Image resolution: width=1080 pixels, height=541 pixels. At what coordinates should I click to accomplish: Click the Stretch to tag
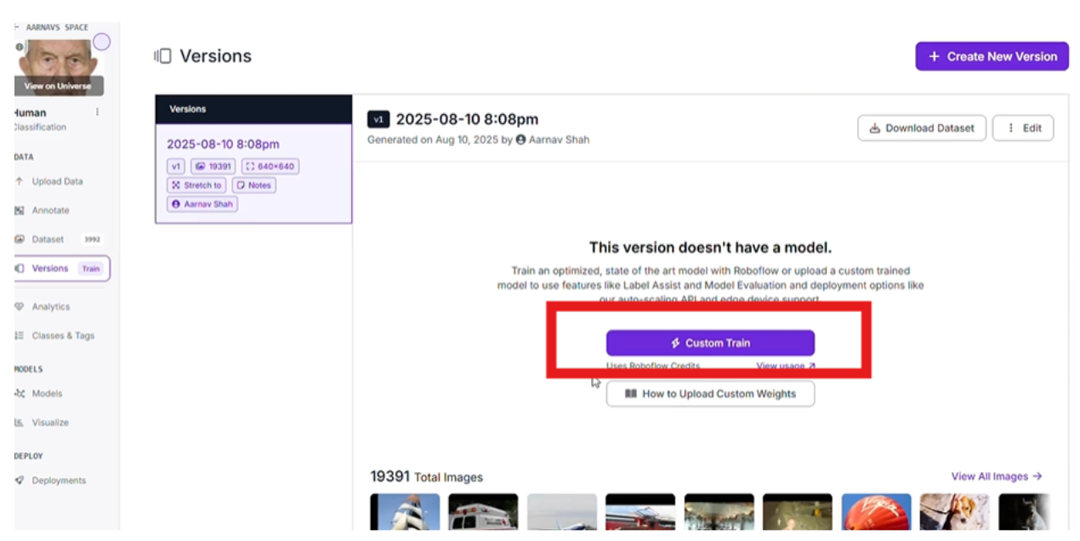click(x=196, y=185)
